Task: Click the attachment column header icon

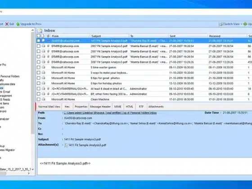Action: tap(48, 36)
